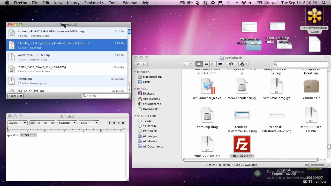Open the History menu
The height and width of the screenshot is (186, 331).
pyautogui.click(x=73, y=3)
